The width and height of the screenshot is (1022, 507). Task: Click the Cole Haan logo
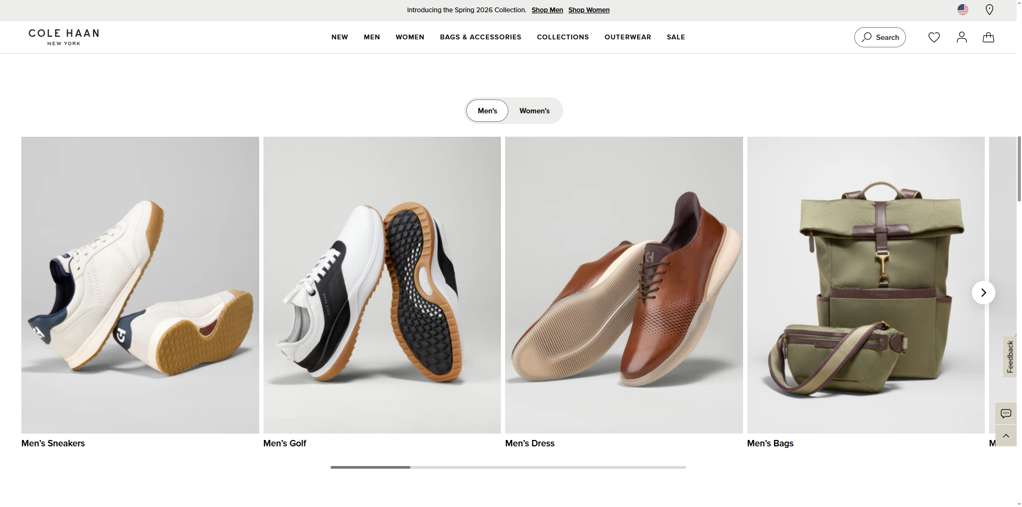coord(63,37)
